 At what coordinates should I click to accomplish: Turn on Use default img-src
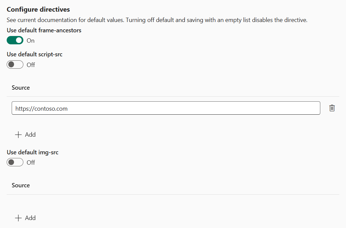tap(15, 162)
